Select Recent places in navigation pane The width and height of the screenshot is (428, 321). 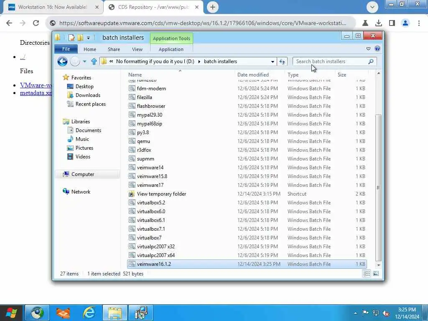pos(91,104)
